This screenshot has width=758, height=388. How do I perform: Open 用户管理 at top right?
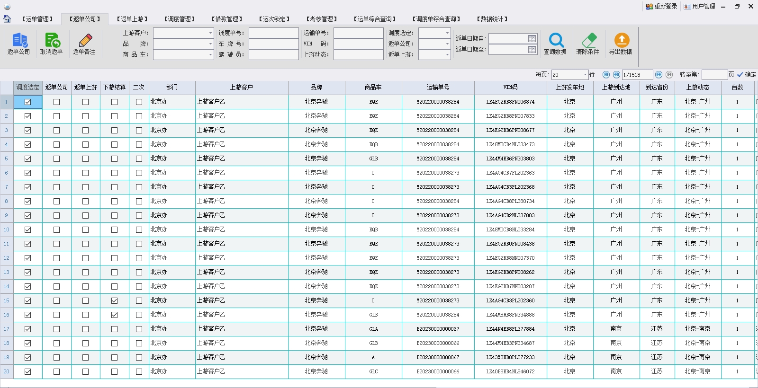coord(699,6)
